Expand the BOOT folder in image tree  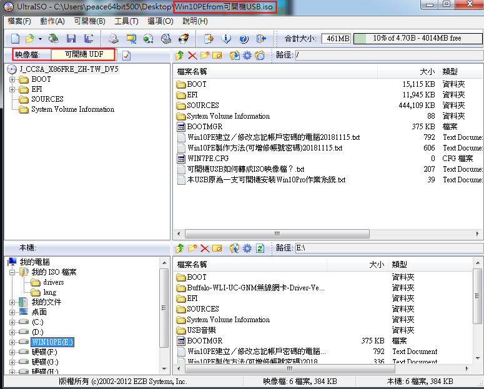pos(12,79)
